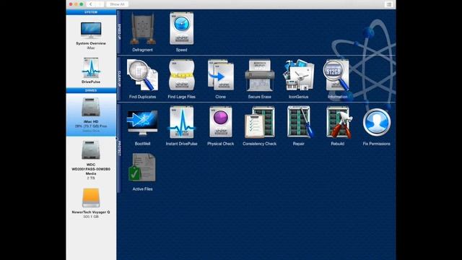
Task: Click the CLEAN UP section label
Action: click(119, 79)
